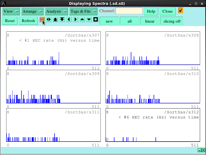Click the single up-arrow icon
The height and width of the screenshot is (155, 206).
82,20
